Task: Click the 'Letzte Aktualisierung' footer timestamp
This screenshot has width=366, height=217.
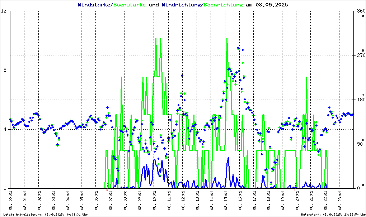Action: coord(46,214)
